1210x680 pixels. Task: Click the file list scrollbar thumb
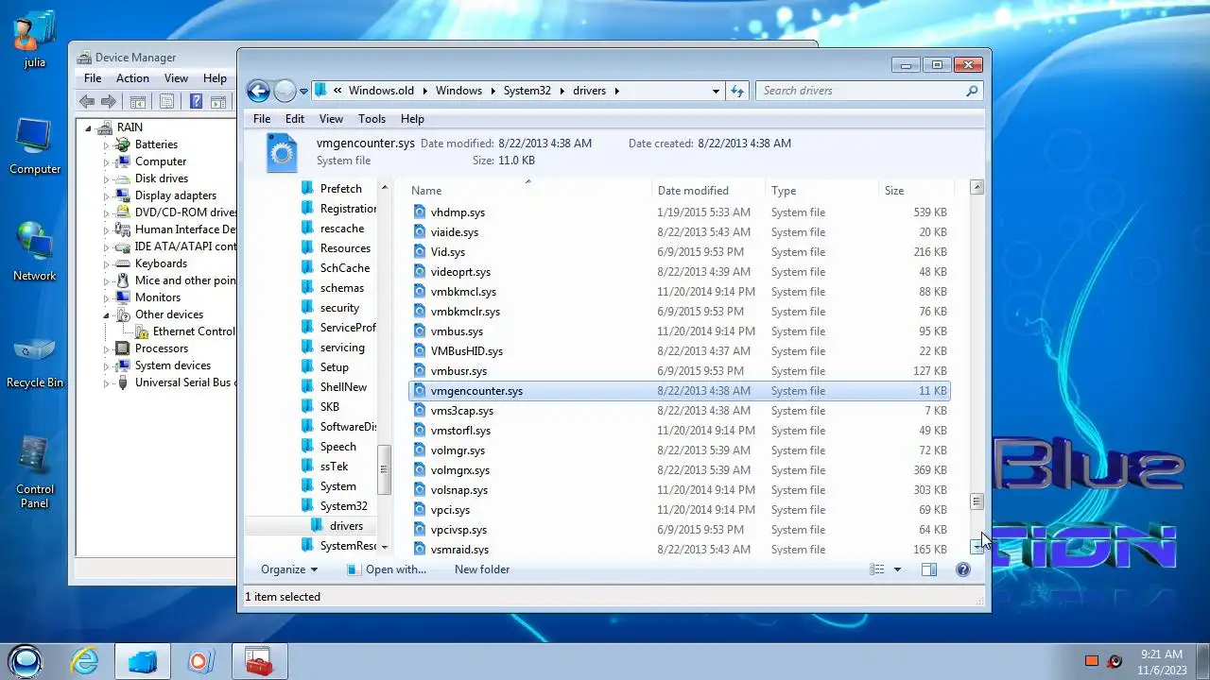(x=977, y=501)
